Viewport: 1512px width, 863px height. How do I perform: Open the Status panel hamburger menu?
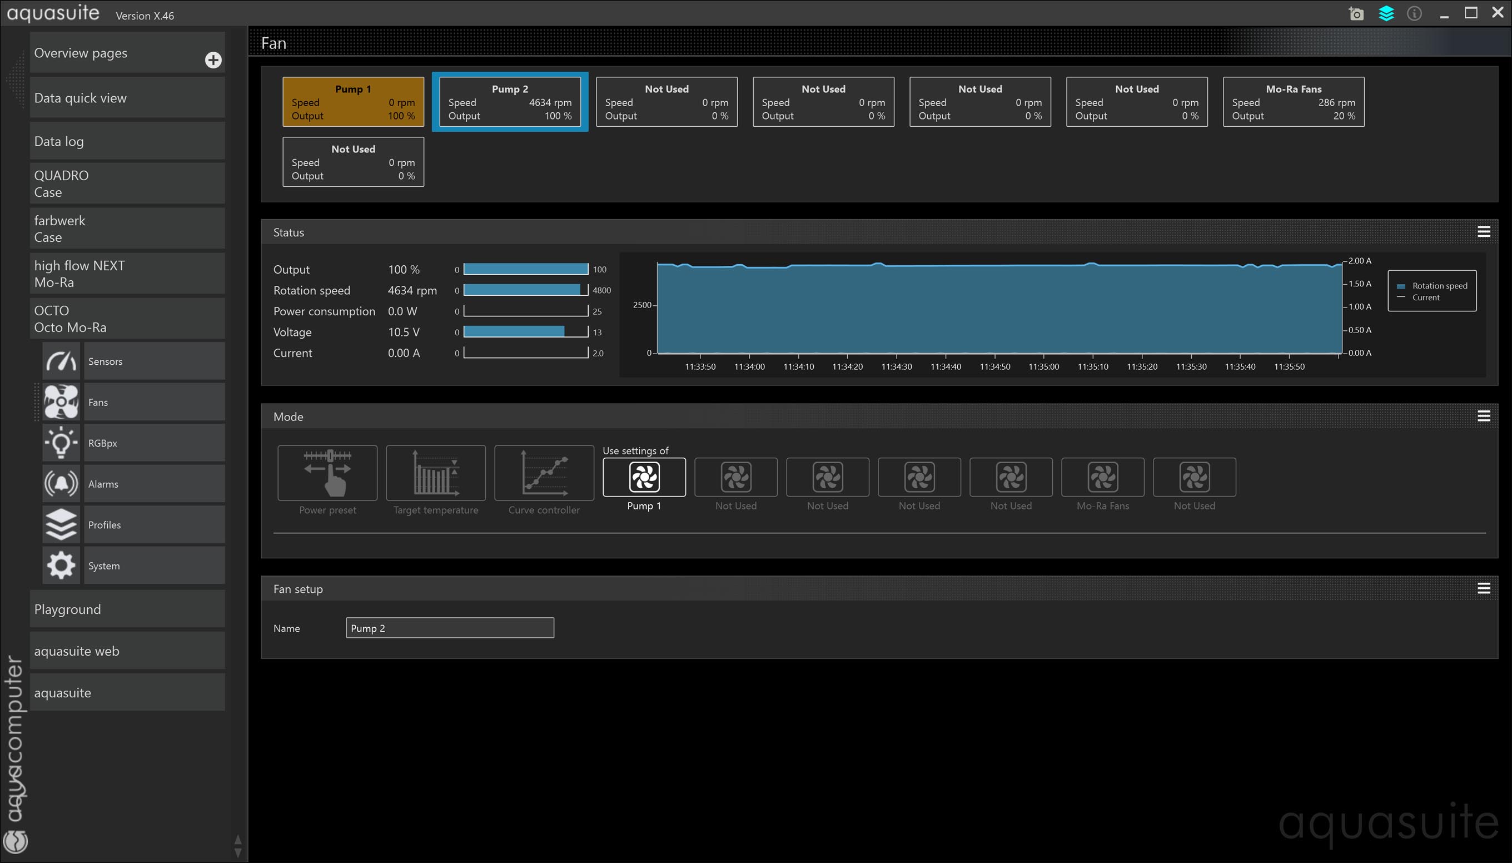1484,232
